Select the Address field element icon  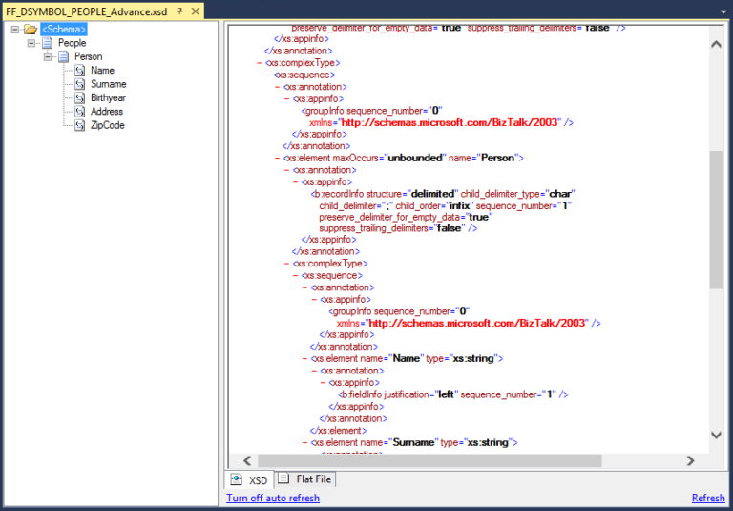pyautogui.click(x=81, y=112)
